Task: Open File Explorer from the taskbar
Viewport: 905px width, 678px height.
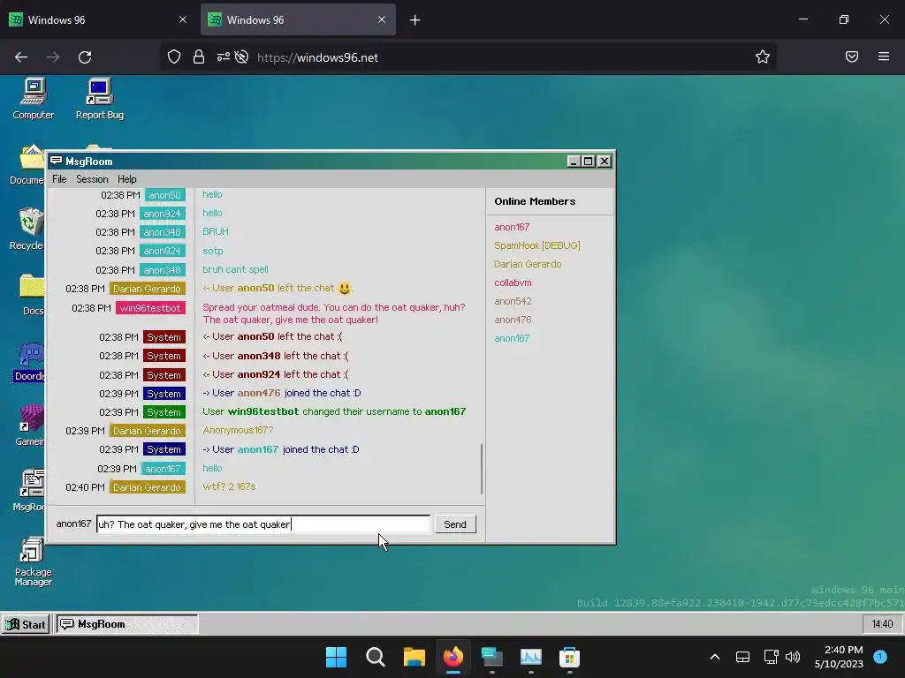Action: click(x=414, y=657)
